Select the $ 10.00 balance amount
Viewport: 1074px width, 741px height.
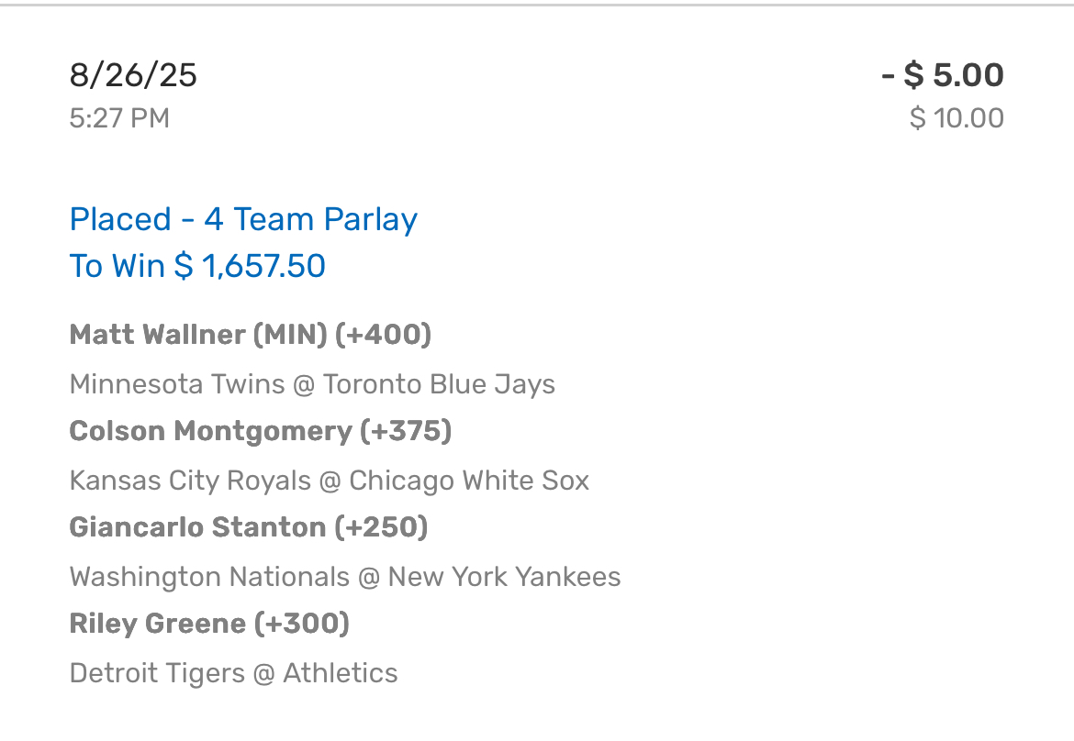point(957,118)
